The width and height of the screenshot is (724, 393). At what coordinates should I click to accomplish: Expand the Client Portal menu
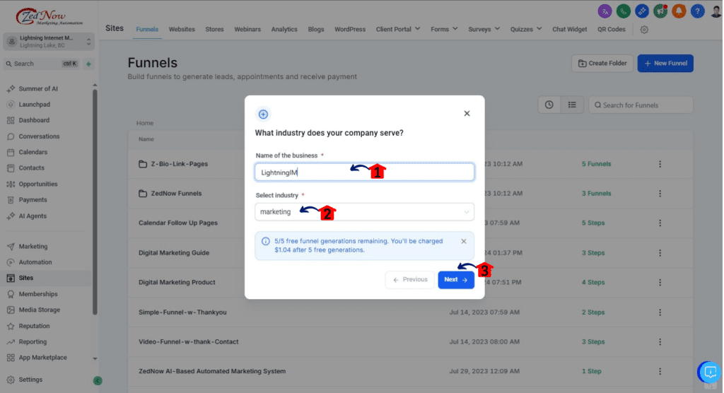[398, 29]
